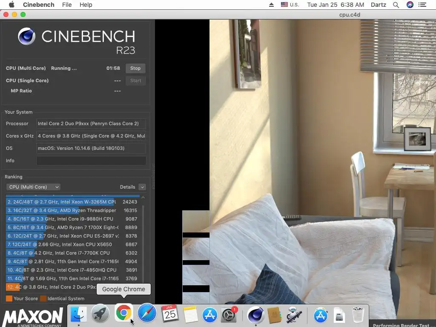This screenshot has height=327, width=436.
Task: Select rank 9 i7-1165 at 2.81 GHz row
Action: tap(72, 262)
